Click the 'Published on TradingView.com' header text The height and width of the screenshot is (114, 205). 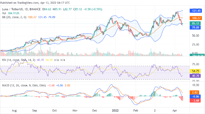pos(19,2)
